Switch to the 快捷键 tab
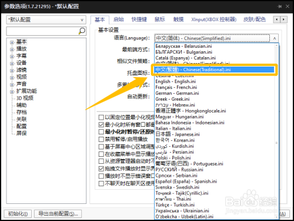This screenshot has width=294, height=221. coord(139,19)
